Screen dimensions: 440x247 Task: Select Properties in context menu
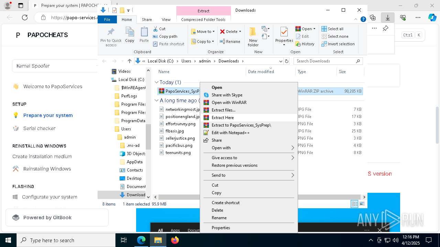coord(248,228)
